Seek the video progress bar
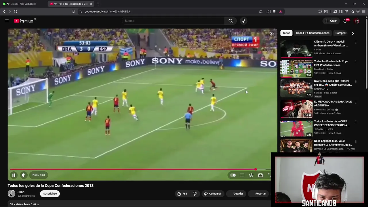368x207 pixels. click(140, 169)
